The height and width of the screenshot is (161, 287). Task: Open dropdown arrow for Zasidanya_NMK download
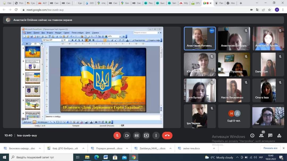pos(171,148)
